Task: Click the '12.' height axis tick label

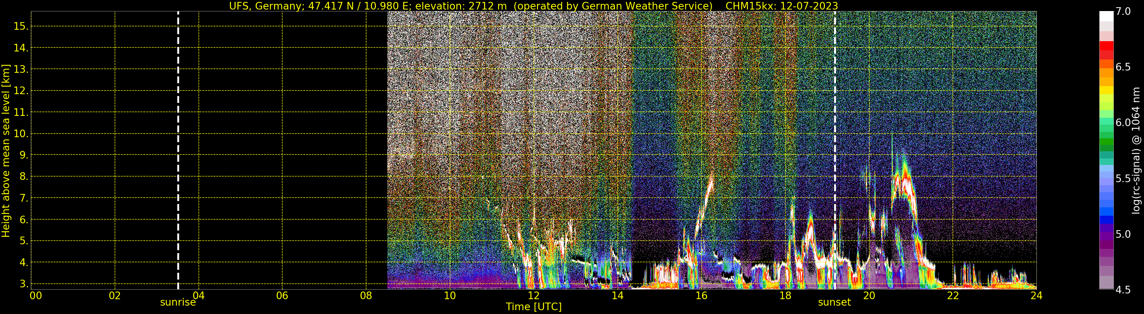Action: click(21, 91)
